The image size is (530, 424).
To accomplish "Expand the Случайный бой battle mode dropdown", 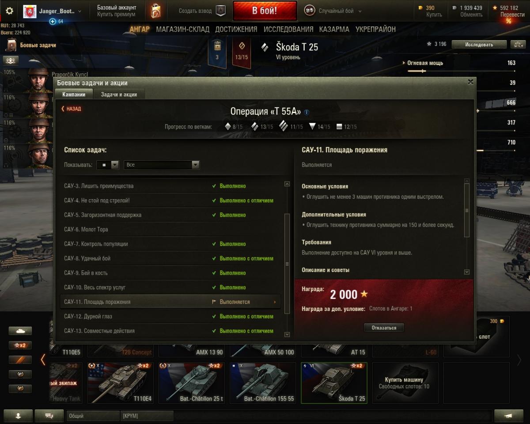I will (x=333, y=11).
